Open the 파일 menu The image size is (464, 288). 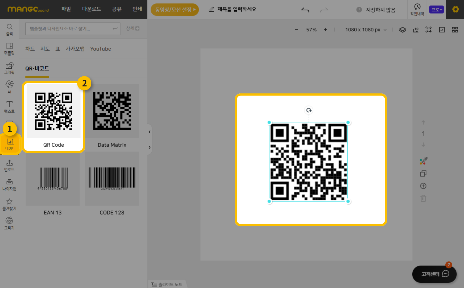point(66,9)
